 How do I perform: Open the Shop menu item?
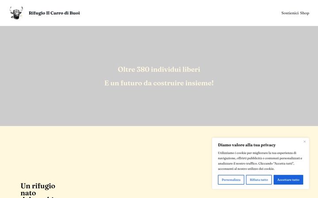pyautogui.click(x=305, y=13)
